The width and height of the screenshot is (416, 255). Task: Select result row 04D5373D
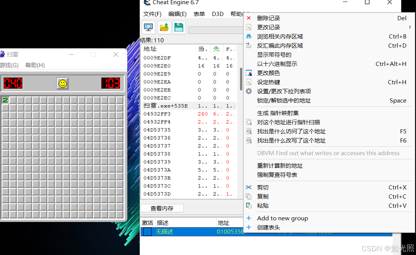[189, 194]
